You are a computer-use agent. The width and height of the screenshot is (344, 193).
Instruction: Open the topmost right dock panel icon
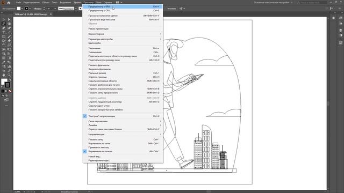click(x=340, y=18)
